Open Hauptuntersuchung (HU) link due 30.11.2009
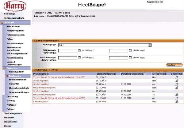Viewport: 184px width, 128px height. 44,88
